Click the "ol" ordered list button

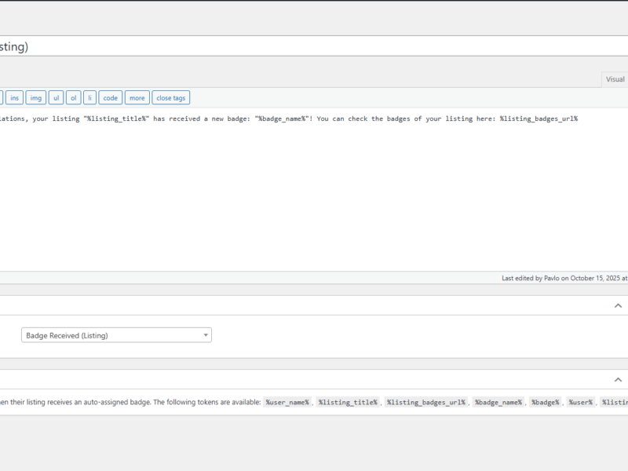73,97
